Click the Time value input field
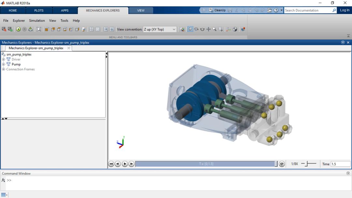This screenshot has height=198, width=352. pos(340,164)
